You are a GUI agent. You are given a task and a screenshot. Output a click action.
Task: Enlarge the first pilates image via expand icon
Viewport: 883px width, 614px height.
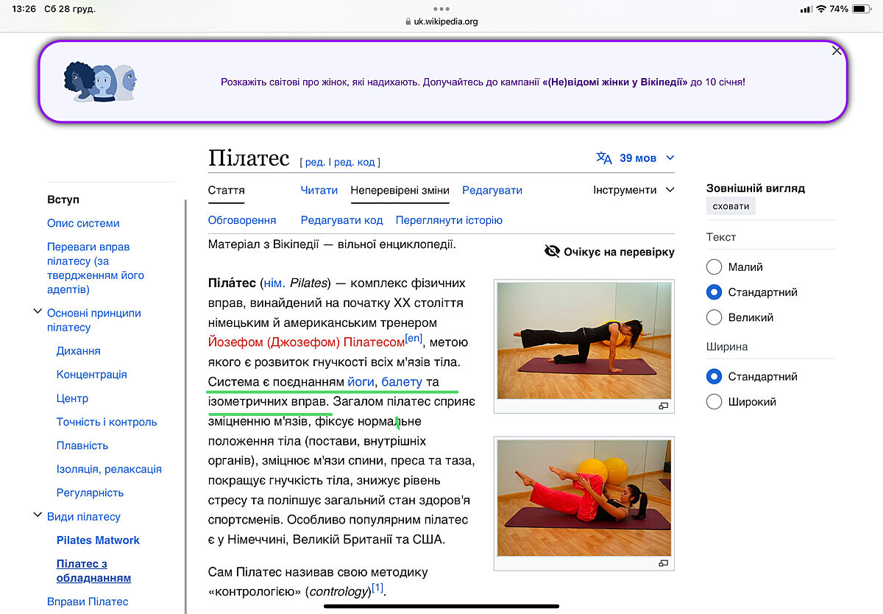click(663, 406)
